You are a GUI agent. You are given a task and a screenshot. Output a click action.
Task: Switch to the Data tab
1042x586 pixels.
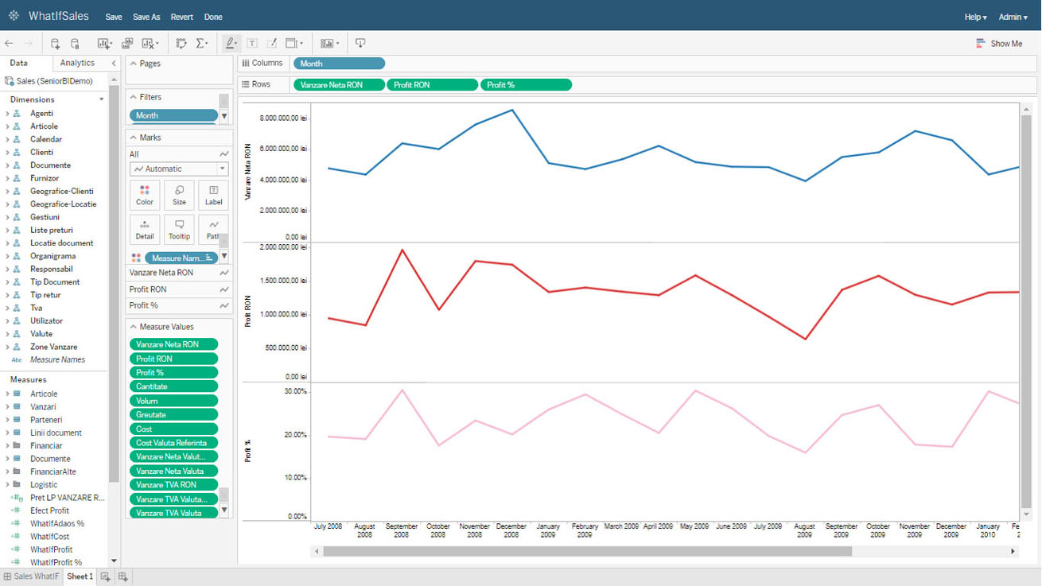(x=19, y=63)
